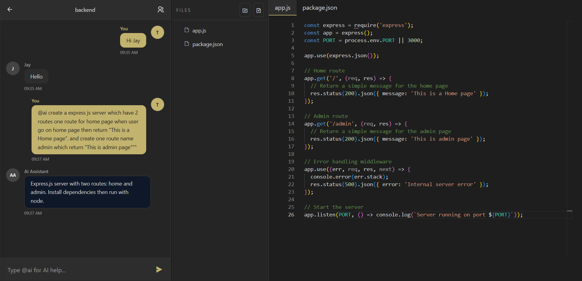
Task: Click the 'This is admin page' string
Action: [442, 139]
